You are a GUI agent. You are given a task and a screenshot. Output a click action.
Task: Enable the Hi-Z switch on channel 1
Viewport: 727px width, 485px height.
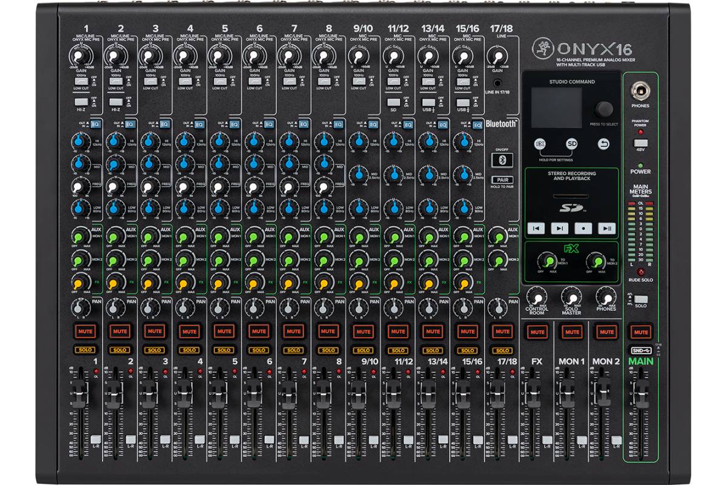point(81,102)
